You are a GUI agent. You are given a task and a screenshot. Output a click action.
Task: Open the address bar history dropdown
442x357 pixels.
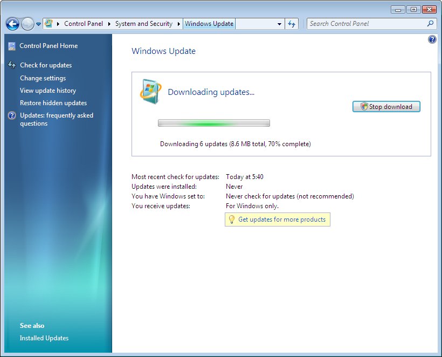tap(279, 24)
